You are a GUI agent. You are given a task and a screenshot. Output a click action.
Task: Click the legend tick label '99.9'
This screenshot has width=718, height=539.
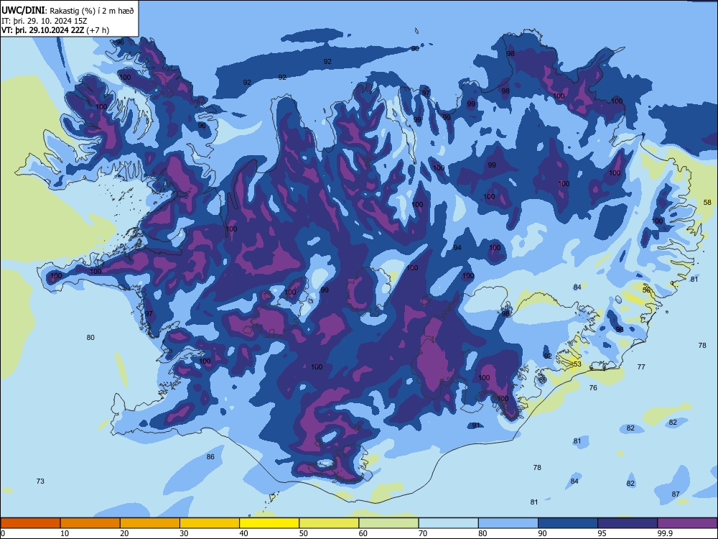coord(665,533)
